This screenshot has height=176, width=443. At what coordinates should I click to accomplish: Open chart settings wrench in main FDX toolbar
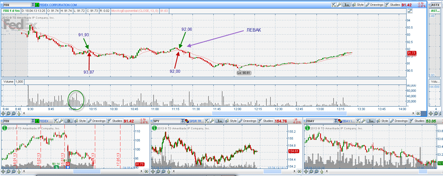[x=339, y=5]
